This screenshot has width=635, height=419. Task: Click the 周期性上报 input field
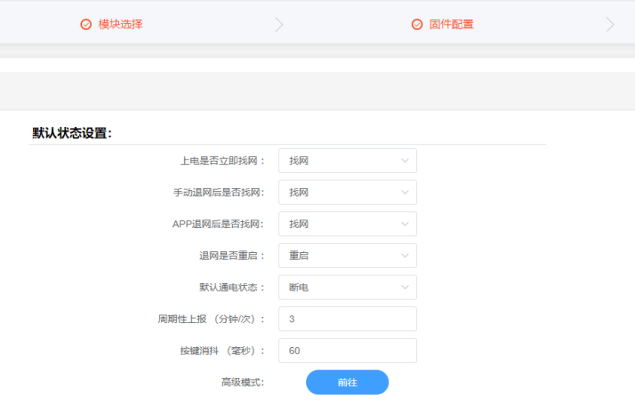pos(347,319)
